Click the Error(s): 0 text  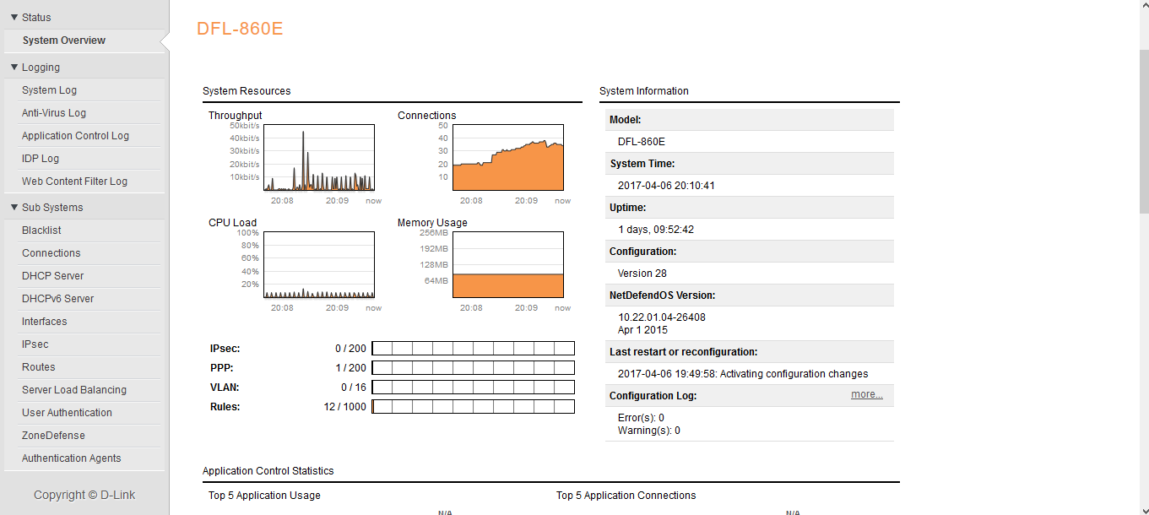click(x=641, y=418)
